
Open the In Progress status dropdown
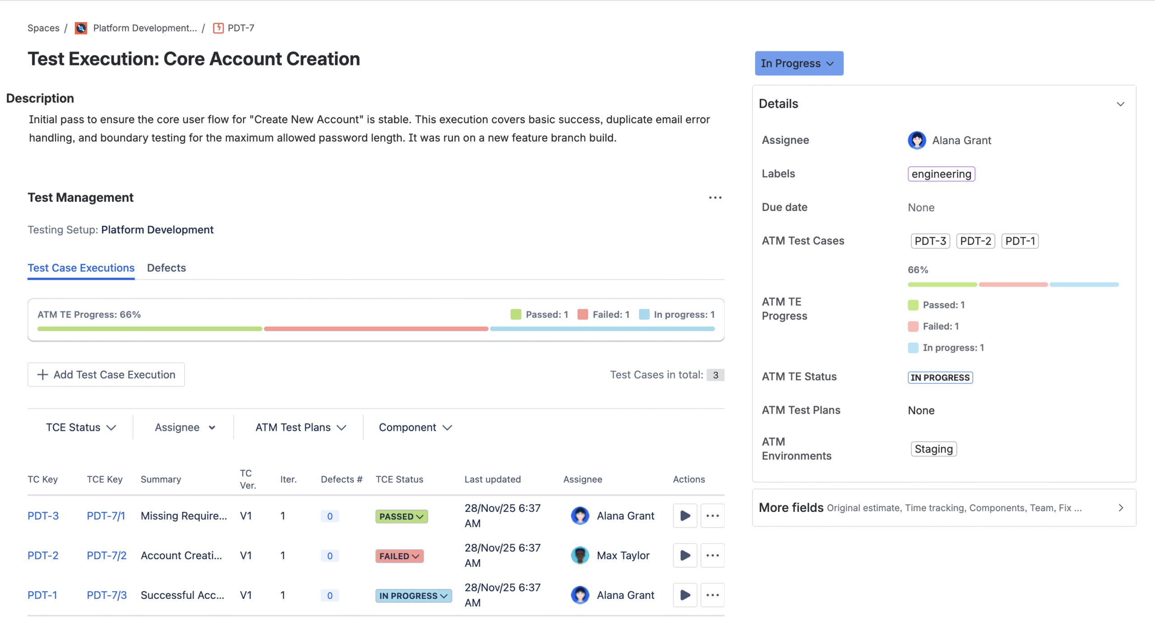pos(798,63)
